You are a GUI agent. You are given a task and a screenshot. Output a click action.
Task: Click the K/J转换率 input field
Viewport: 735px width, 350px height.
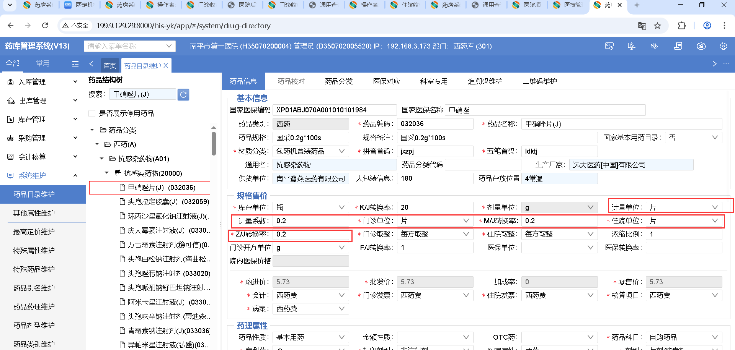pos(435,207)
